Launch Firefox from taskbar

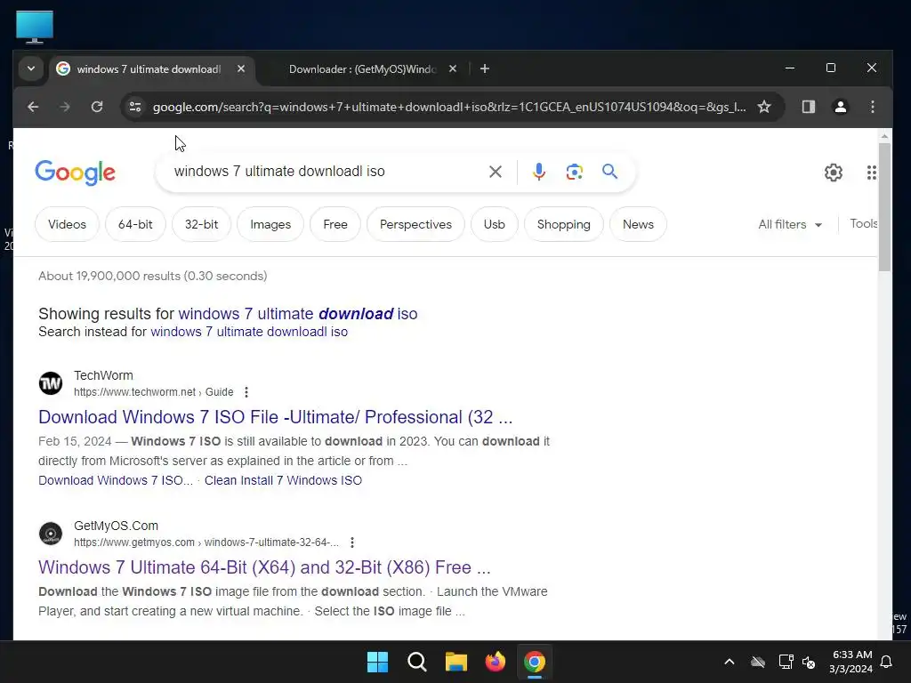coord(495,662)
